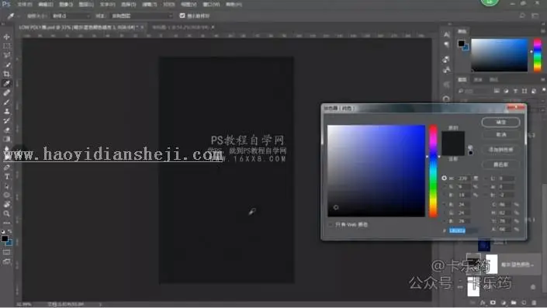
Task: Select the Healing Brush tool
Action: coord(7,93)
